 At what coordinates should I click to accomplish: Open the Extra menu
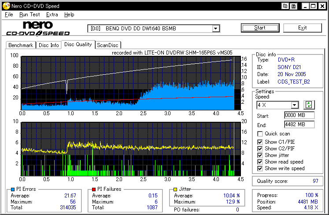pos(52,15)
